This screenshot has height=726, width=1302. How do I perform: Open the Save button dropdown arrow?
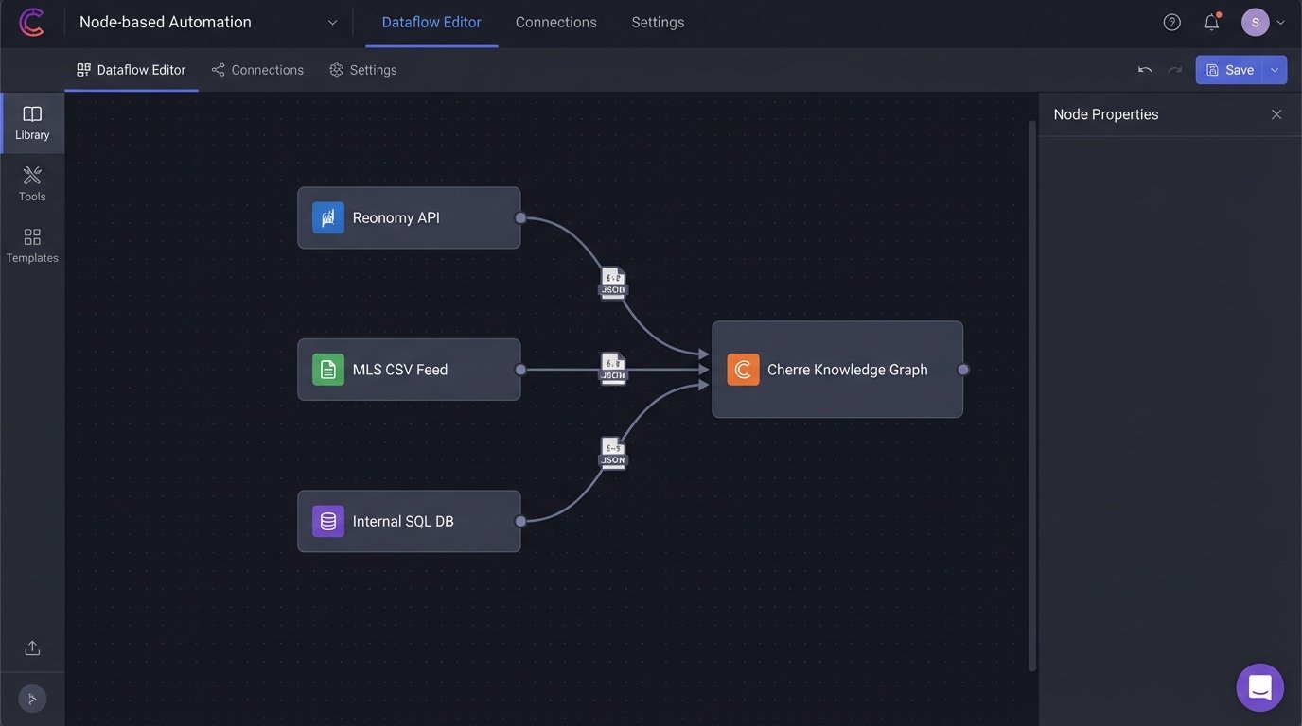(x=1274, y=69)
